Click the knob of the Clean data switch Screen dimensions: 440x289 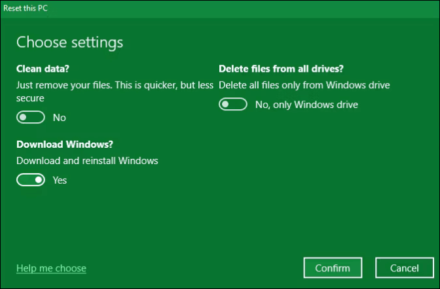point(24,118)
